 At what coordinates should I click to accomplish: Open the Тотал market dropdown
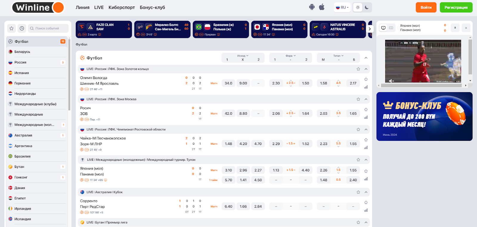[338, 56]
